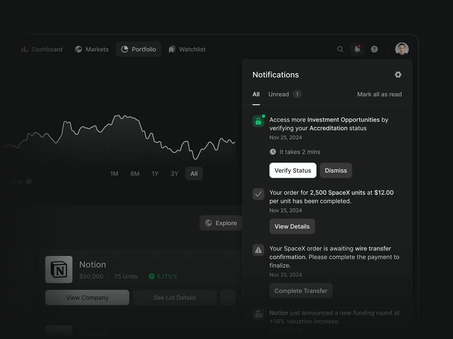Click the clock icon beside It takes 2 mins
The image size is (453, 339).
(x=273, y=152)
